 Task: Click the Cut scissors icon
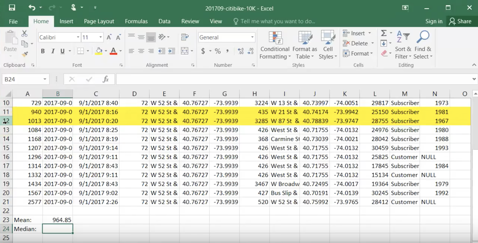point(25,33)
